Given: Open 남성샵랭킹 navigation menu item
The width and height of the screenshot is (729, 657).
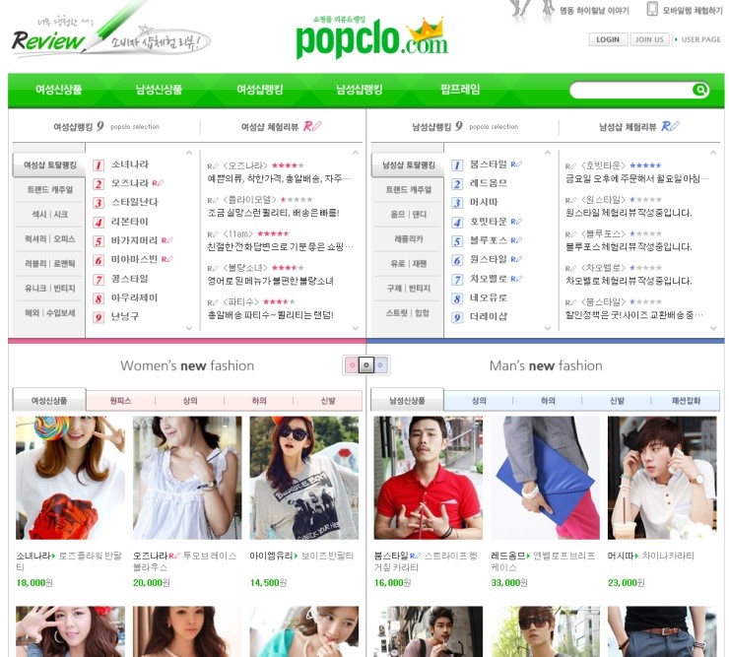Looking at the screenshot, I should coord(360,90).
